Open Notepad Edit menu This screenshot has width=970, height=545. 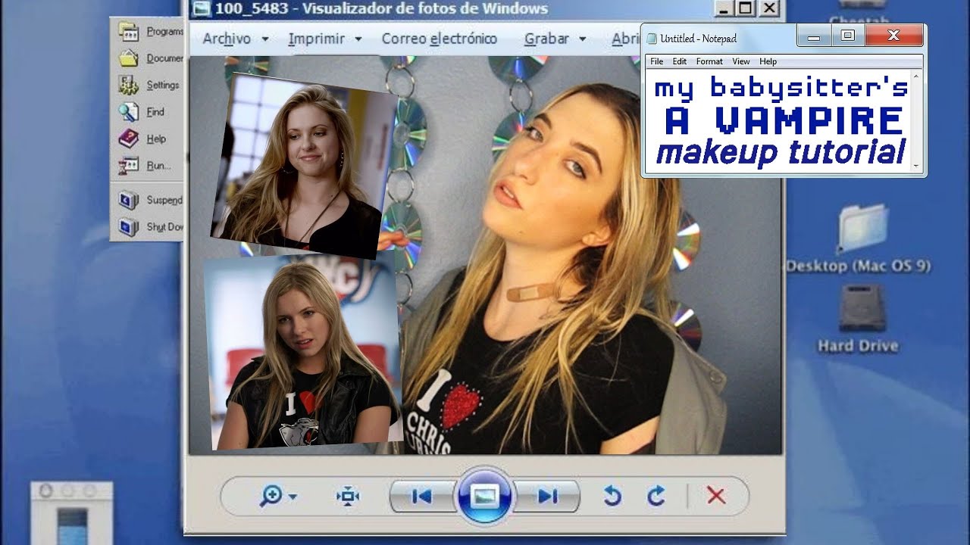pos(680,61)
